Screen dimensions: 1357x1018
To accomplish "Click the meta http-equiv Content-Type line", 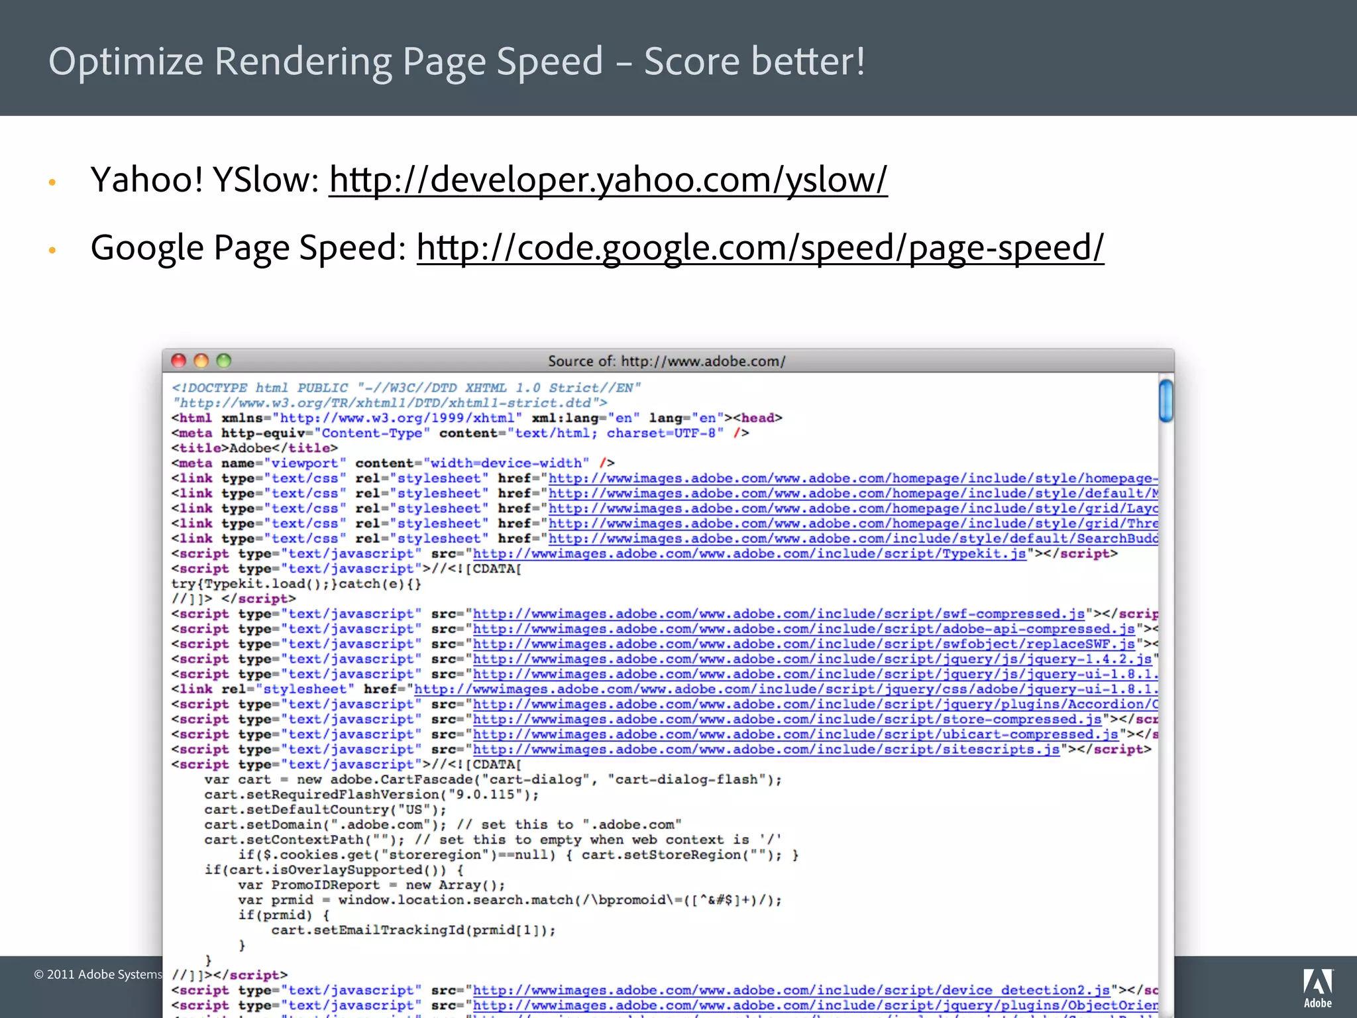I will [461, 433].
